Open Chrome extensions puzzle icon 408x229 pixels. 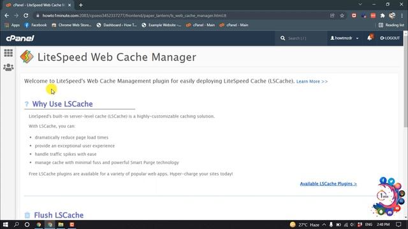coord(382,15)
